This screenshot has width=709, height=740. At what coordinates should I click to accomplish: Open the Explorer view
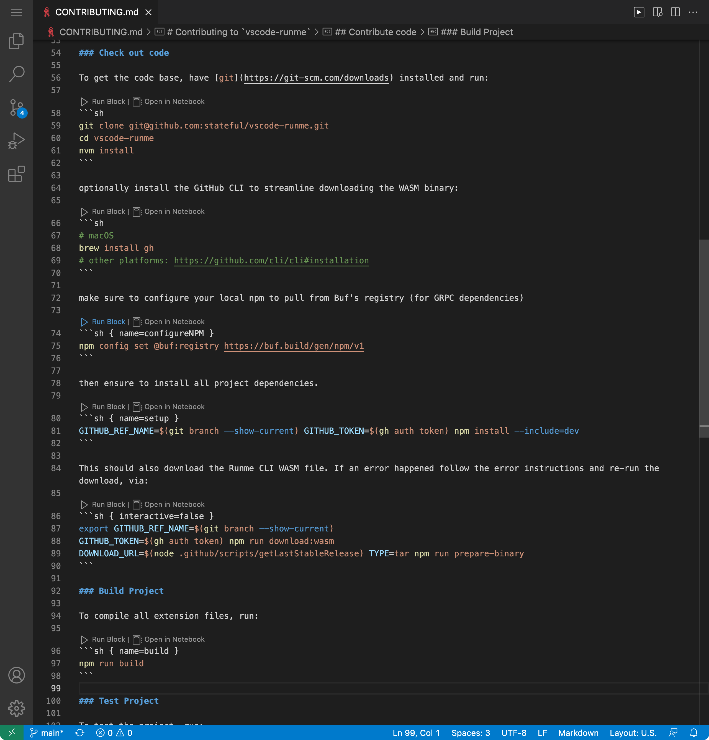[16, 41]
